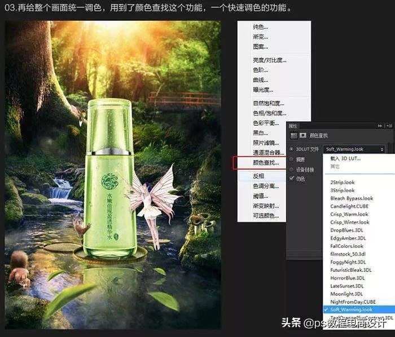Click 载入 3D LUT... in the list
The image size is (395, 337).
point(345,158)
